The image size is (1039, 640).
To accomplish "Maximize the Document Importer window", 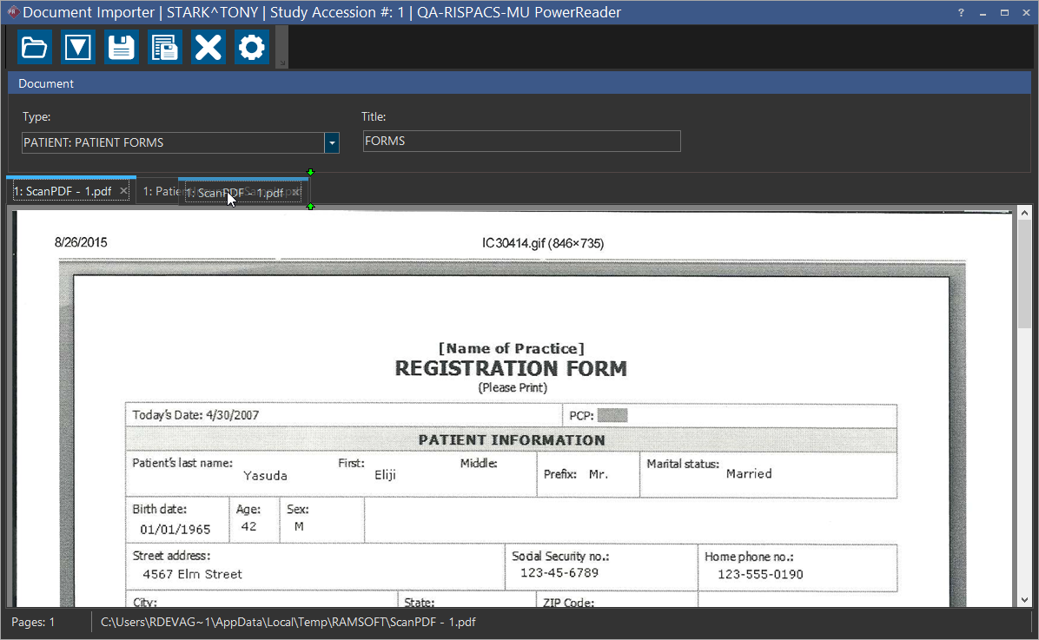I will [x=1004, y=13].
